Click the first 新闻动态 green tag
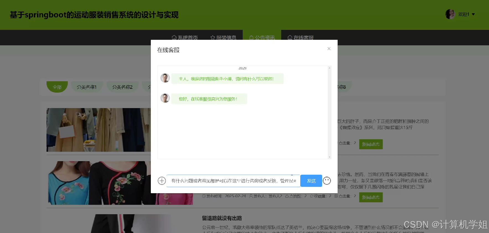The width and height of the screenshot is (489, 233). [371, 144]
